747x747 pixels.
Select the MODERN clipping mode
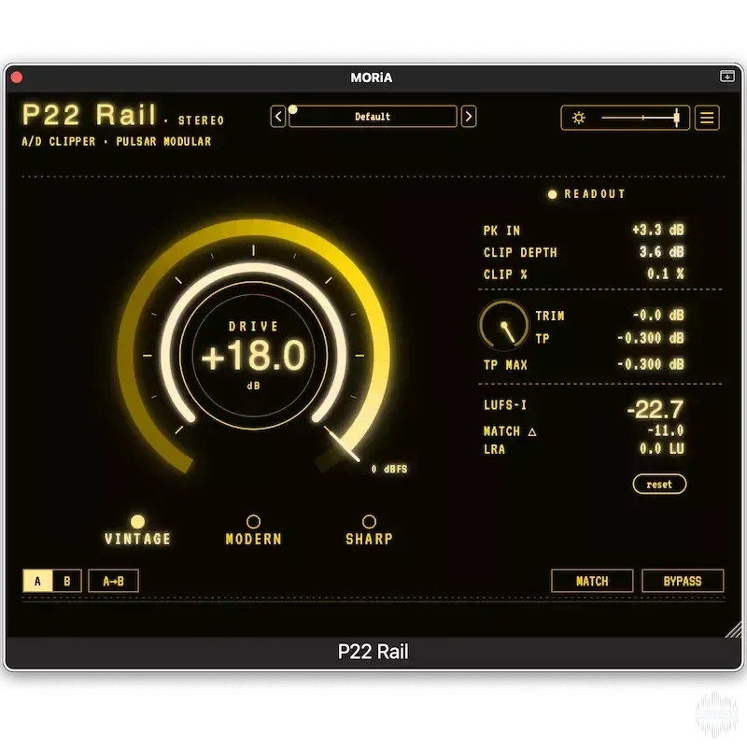coord(253,529)
